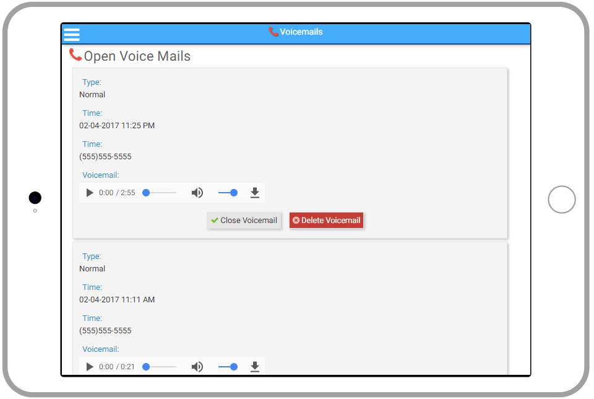Move the second voicemail's volume slider handle
Screen dimensions: 594x399
[233, 367]
